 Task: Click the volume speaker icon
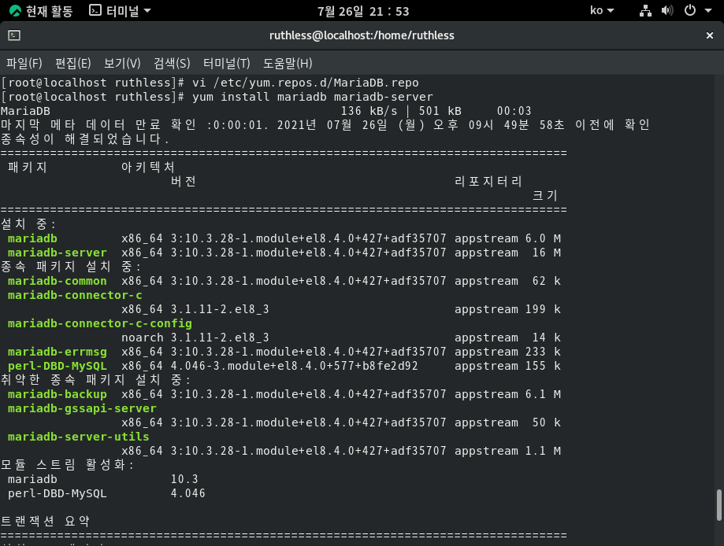pyautogui.click(x=666, y=10)
